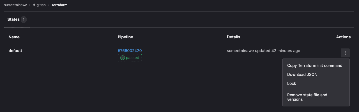Navigate to tf-gitlab project breadcrumb
The width and height of the screenshot is (359, 112).
pos(39,5)
